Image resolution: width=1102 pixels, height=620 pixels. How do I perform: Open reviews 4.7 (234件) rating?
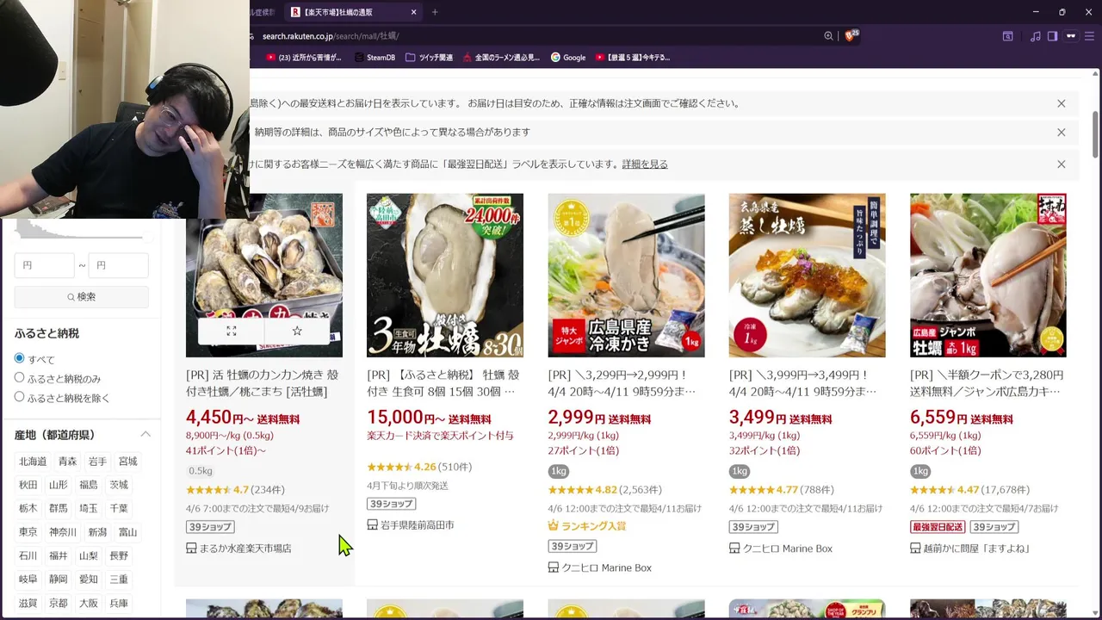(x=235, y=490)
